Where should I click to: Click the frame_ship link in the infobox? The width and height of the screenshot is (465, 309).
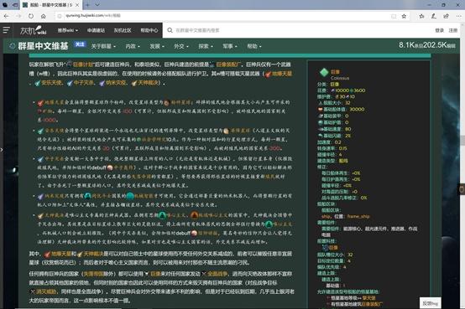click(358, 216)
